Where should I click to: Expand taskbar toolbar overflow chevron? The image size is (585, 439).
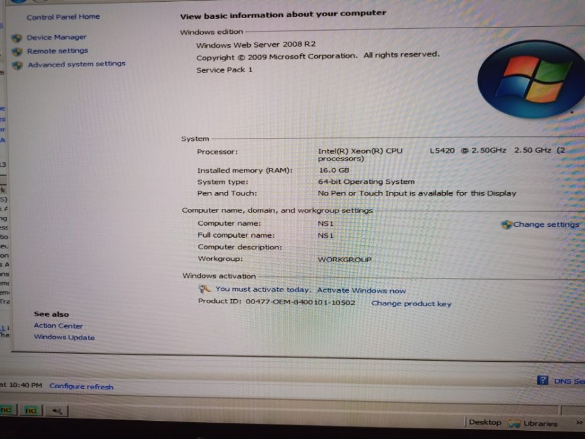[x=579, y=423]
